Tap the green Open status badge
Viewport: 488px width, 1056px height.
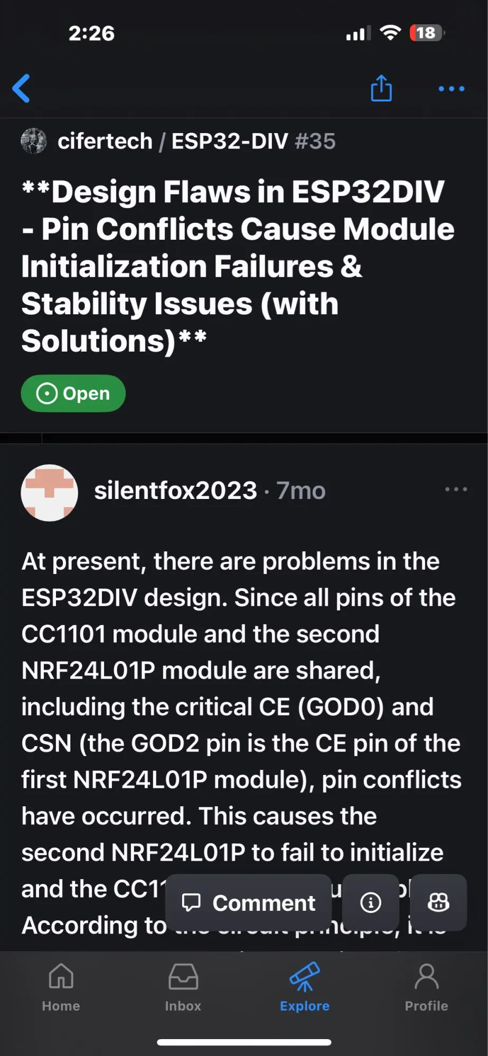coord(73,393)
